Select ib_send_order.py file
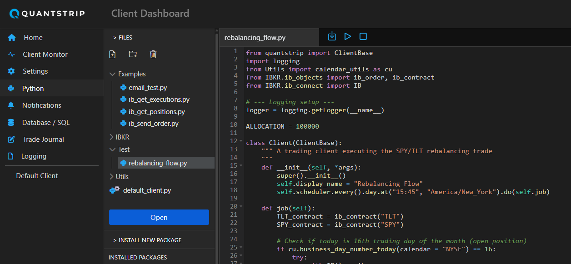 (153, 124)
